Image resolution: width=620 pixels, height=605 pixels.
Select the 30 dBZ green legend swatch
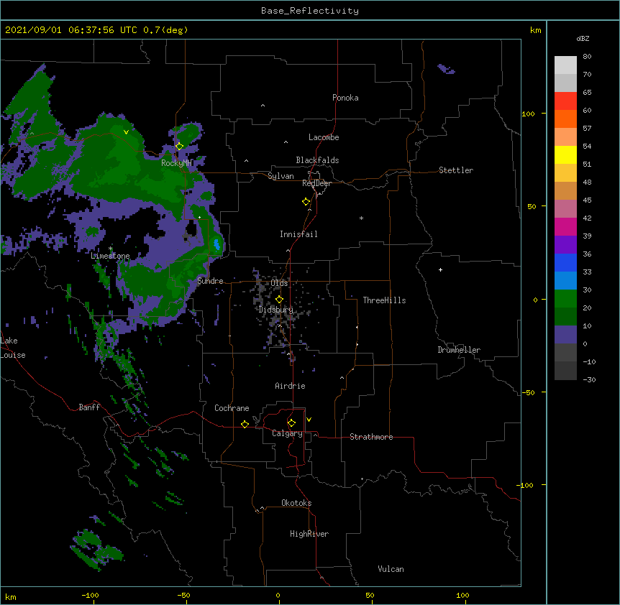click(565, 299)
